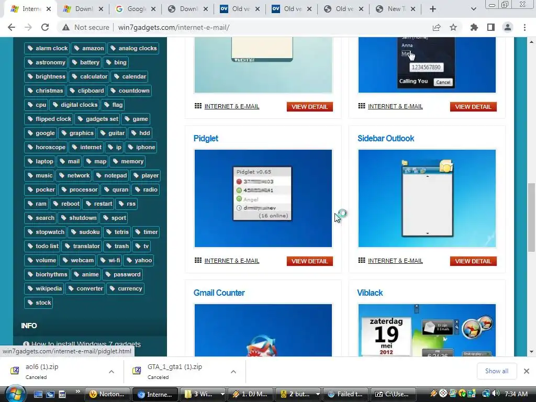Viewport: 536px width, 402px height.
Task: Open the C:\Use... 7-Zip taskbar item
Action: pyautogui.click(x=394, y=394)
